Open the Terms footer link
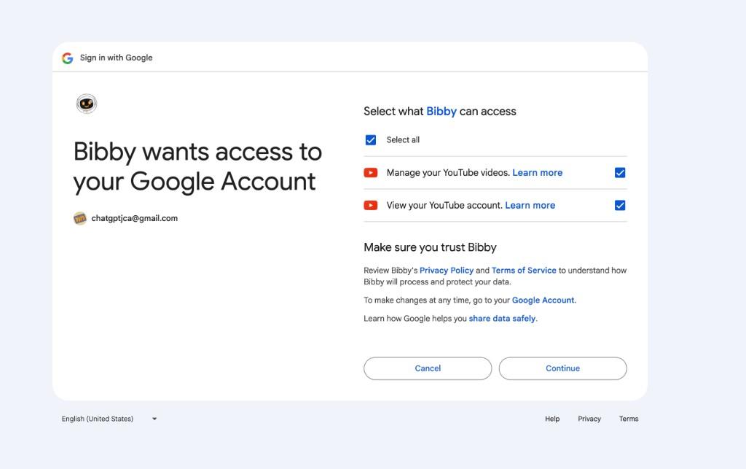 [x=629, y=419]
